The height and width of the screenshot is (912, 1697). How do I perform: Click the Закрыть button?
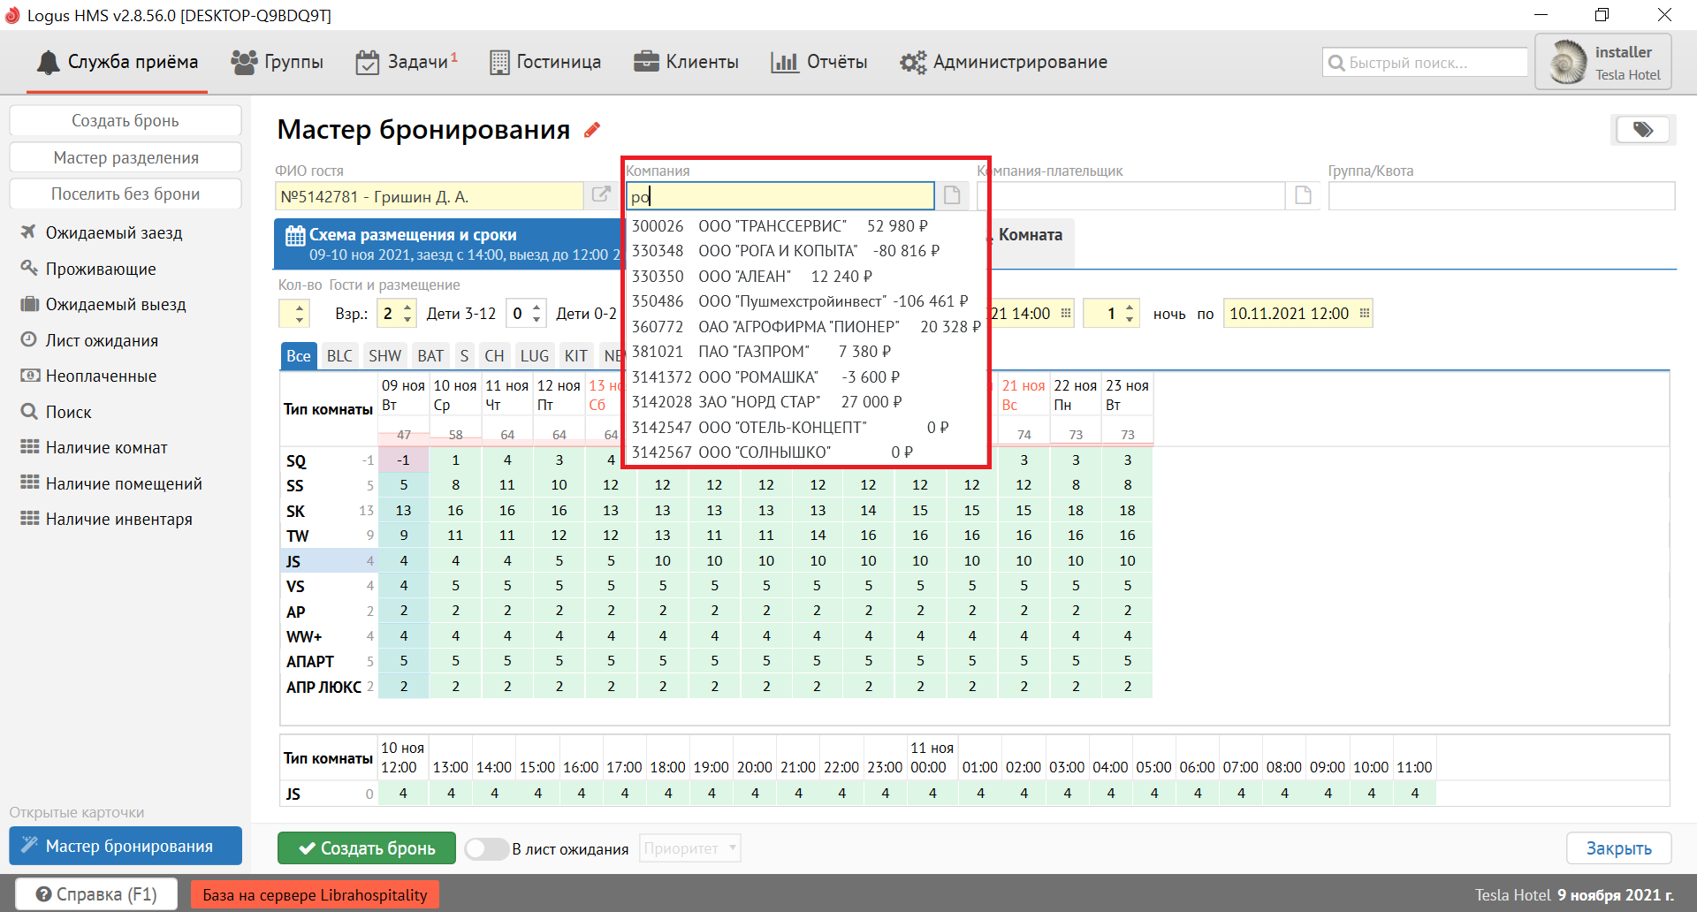pos(1618,848)
